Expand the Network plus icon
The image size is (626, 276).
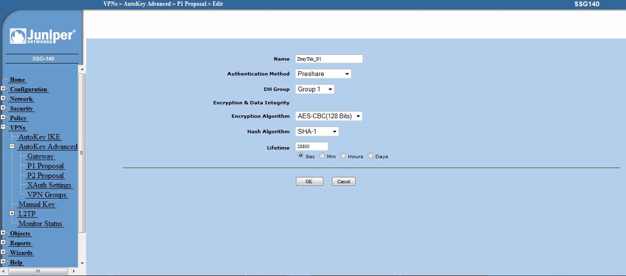3,99
